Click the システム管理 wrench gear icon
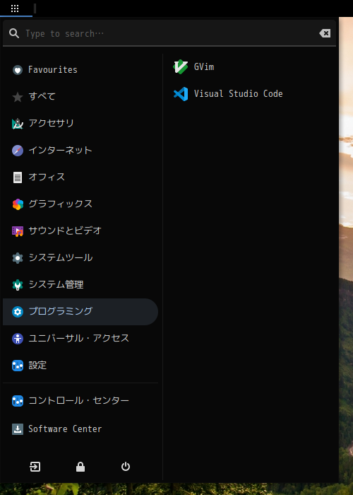 tap(18, 285)
